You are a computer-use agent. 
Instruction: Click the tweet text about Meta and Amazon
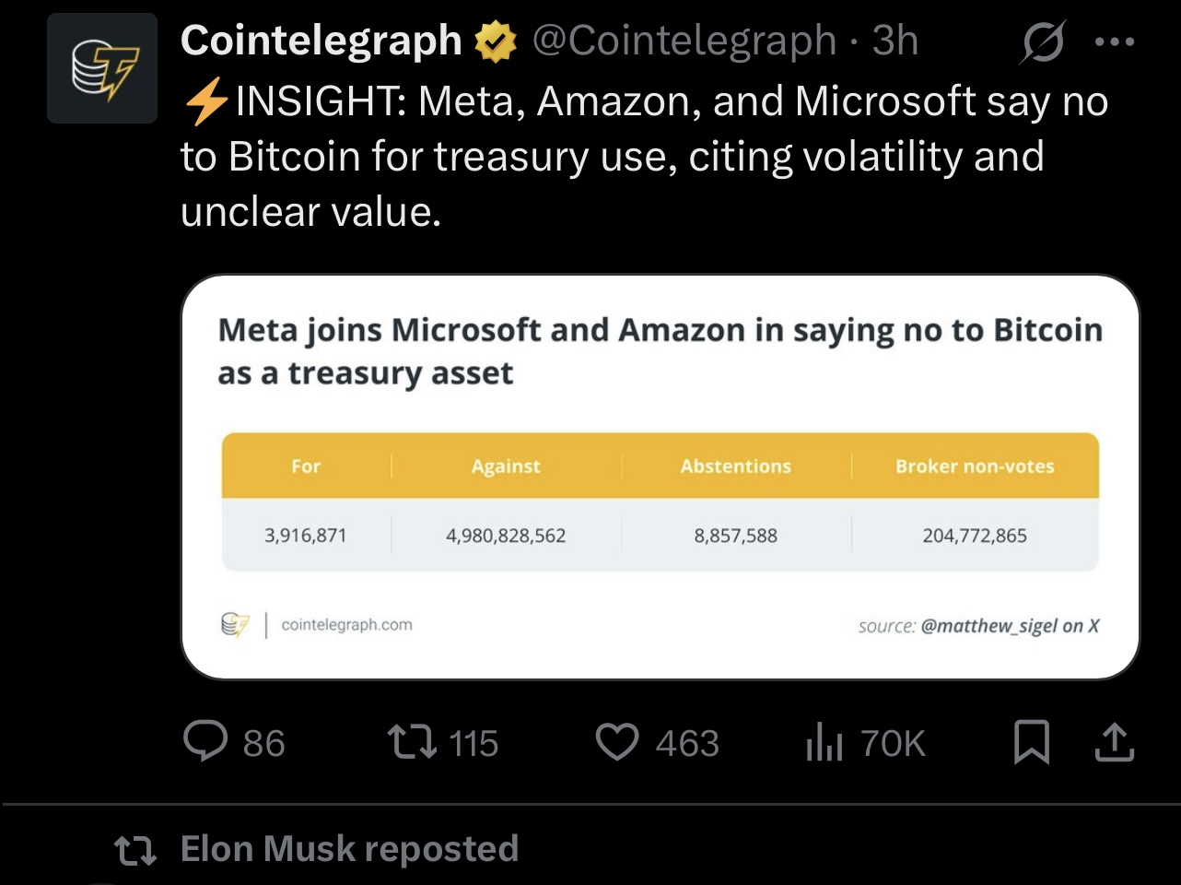tap(644, 157)
